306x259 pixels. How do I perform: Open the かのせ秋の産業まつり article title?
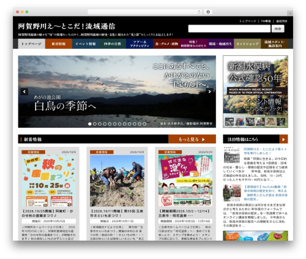[x=48, y=213]
